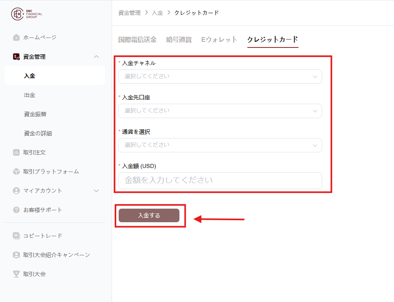
Task: Select 入金 in the sidebar
Action: pos(55,76)
